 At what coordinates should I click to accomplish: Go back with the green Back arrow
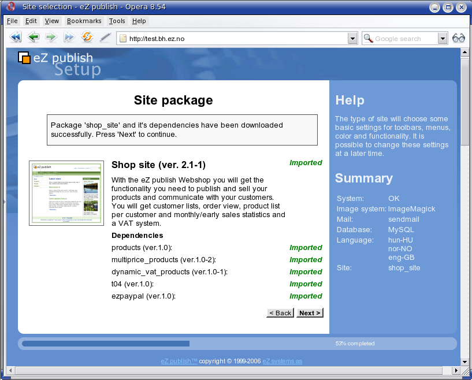click(x=34, y=38)
